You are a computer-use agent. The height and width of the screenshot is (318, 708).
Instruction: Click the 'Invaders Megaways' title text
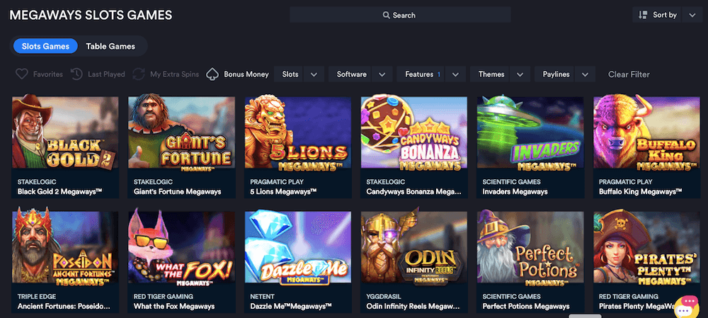(x=515, y=191)
